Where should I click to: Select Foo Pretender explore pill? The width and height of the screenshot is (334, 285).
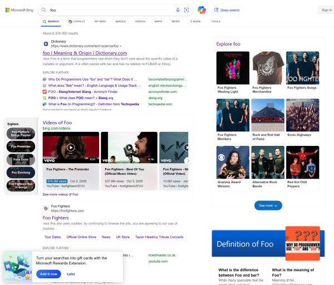[x=21, y=146]
